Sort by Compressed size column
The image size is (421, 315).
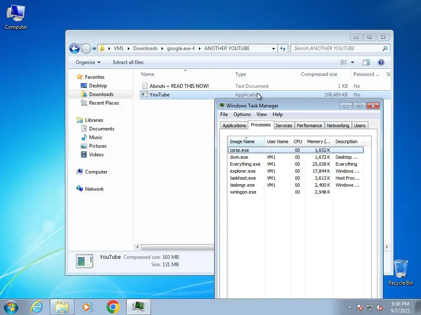324,74
